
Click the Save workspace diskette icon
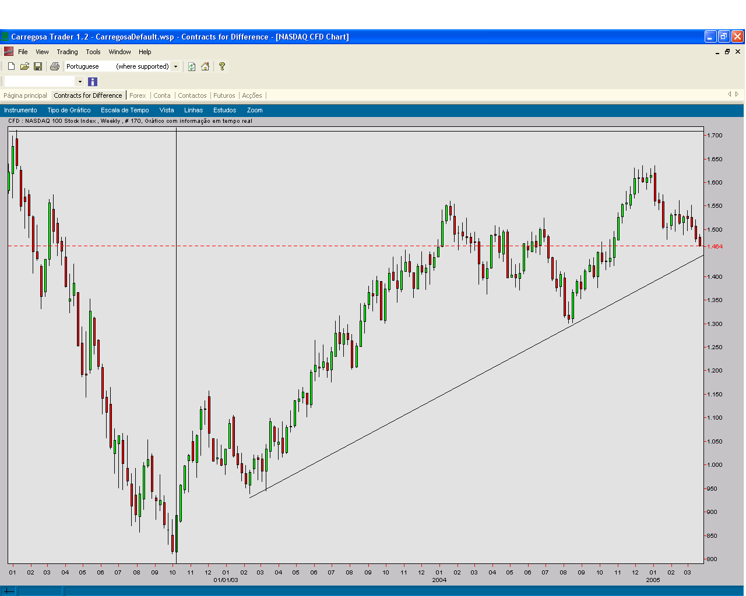pos(38,66)
